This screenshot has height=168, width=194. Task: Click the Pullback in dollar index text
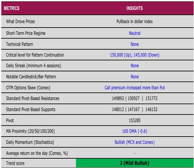(x=135, y=21)
